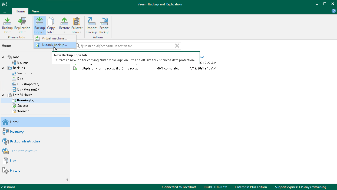
Task: Choose Nutanix backup... from dropdown menu
Action: point(54,45)
